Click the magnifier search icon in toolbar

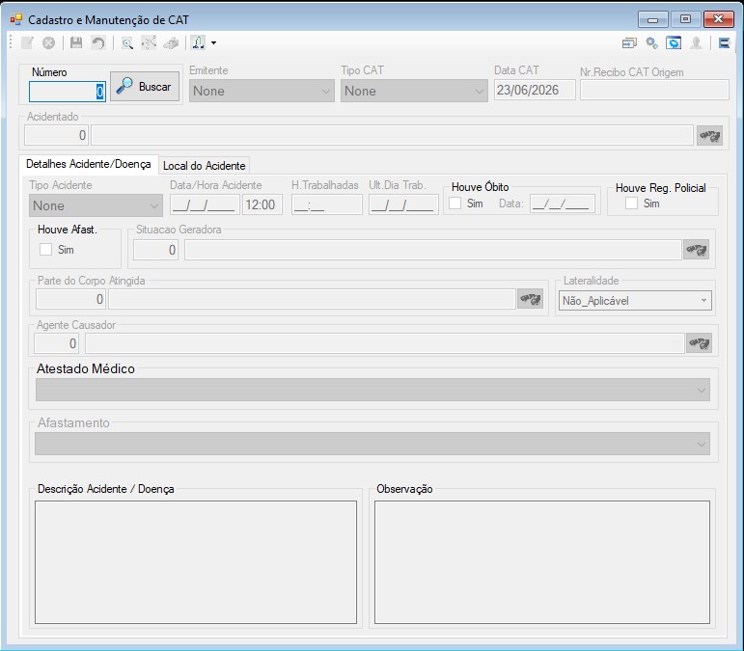[x=127, y=43]
